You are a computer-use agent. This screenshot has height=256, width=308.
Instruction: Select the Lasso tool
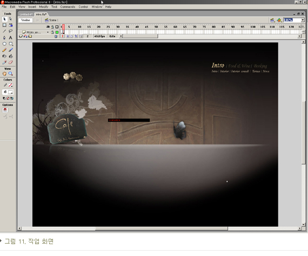(x=11, y=31)
